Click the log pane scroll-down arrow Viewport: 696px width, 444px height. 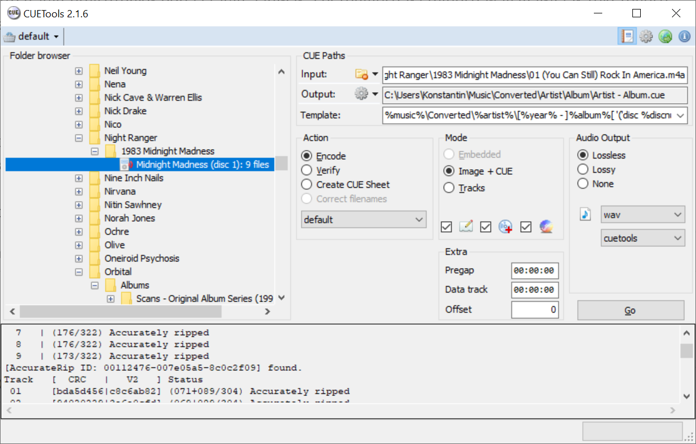[687, 395]
